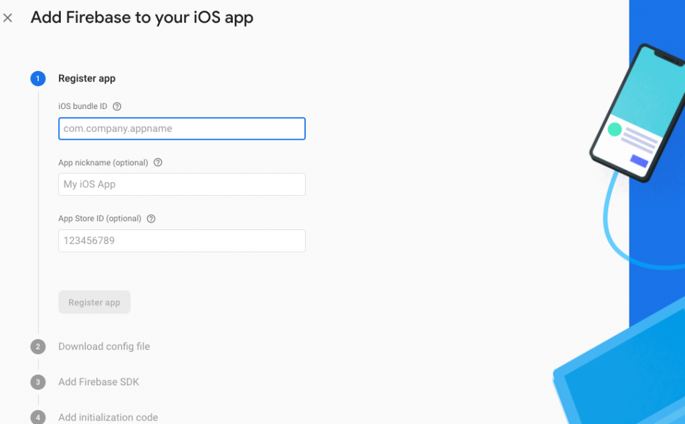Open help tooltip for App nickname

(x=158, y=163)
